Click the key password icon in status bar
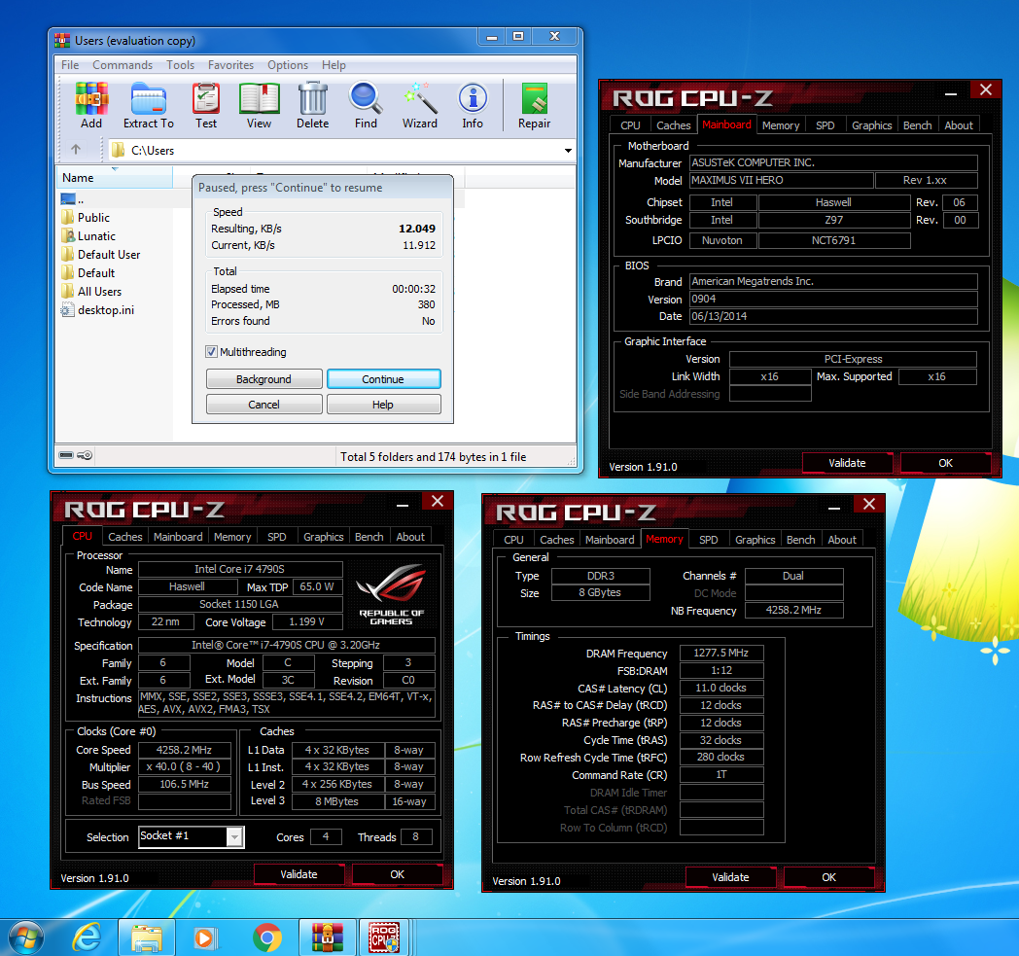Screen dimensions: 1019x956 [x=85, y=455]
